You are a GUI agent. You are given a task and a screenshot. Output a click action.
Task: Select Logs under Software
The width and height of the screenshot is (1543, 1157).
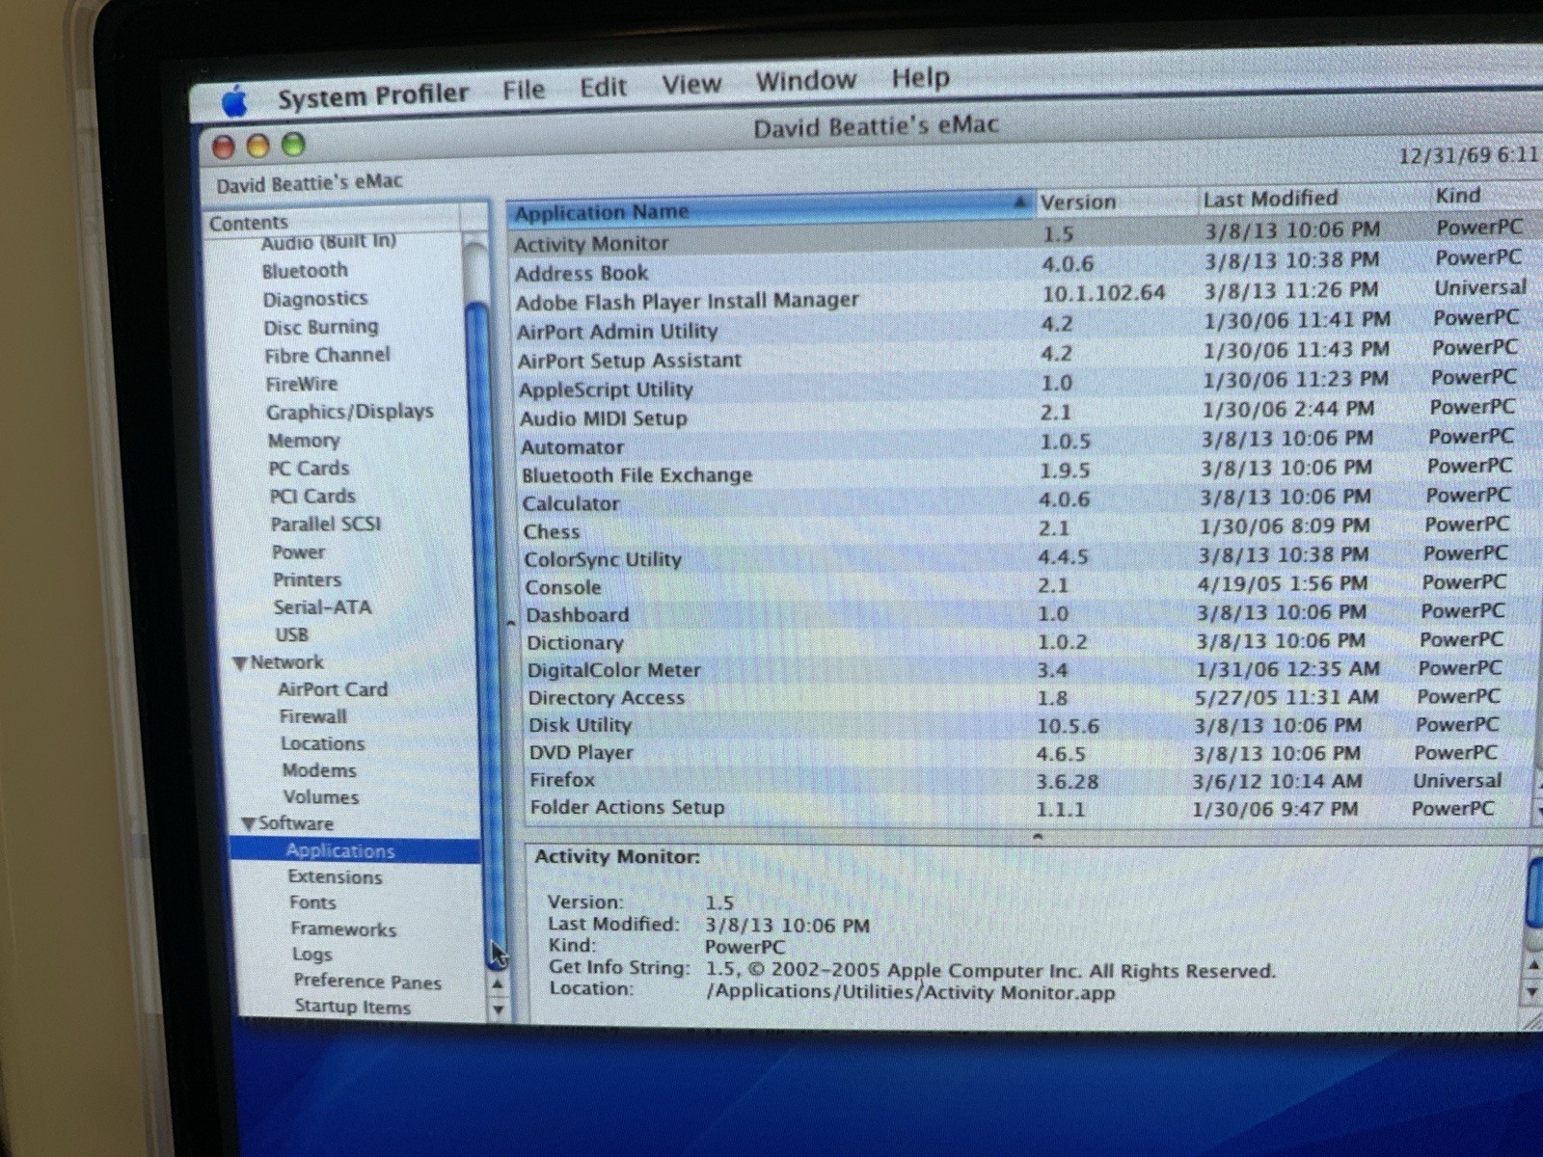(311, 955)
